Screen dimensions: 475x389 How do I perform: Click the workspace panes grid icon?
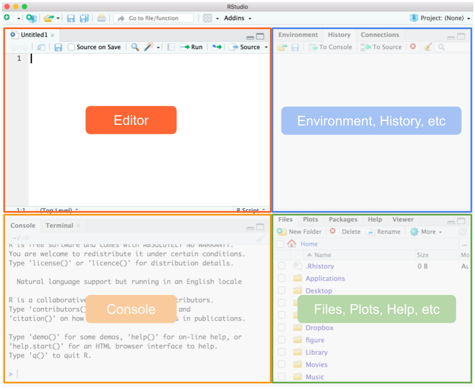(207, 18)
